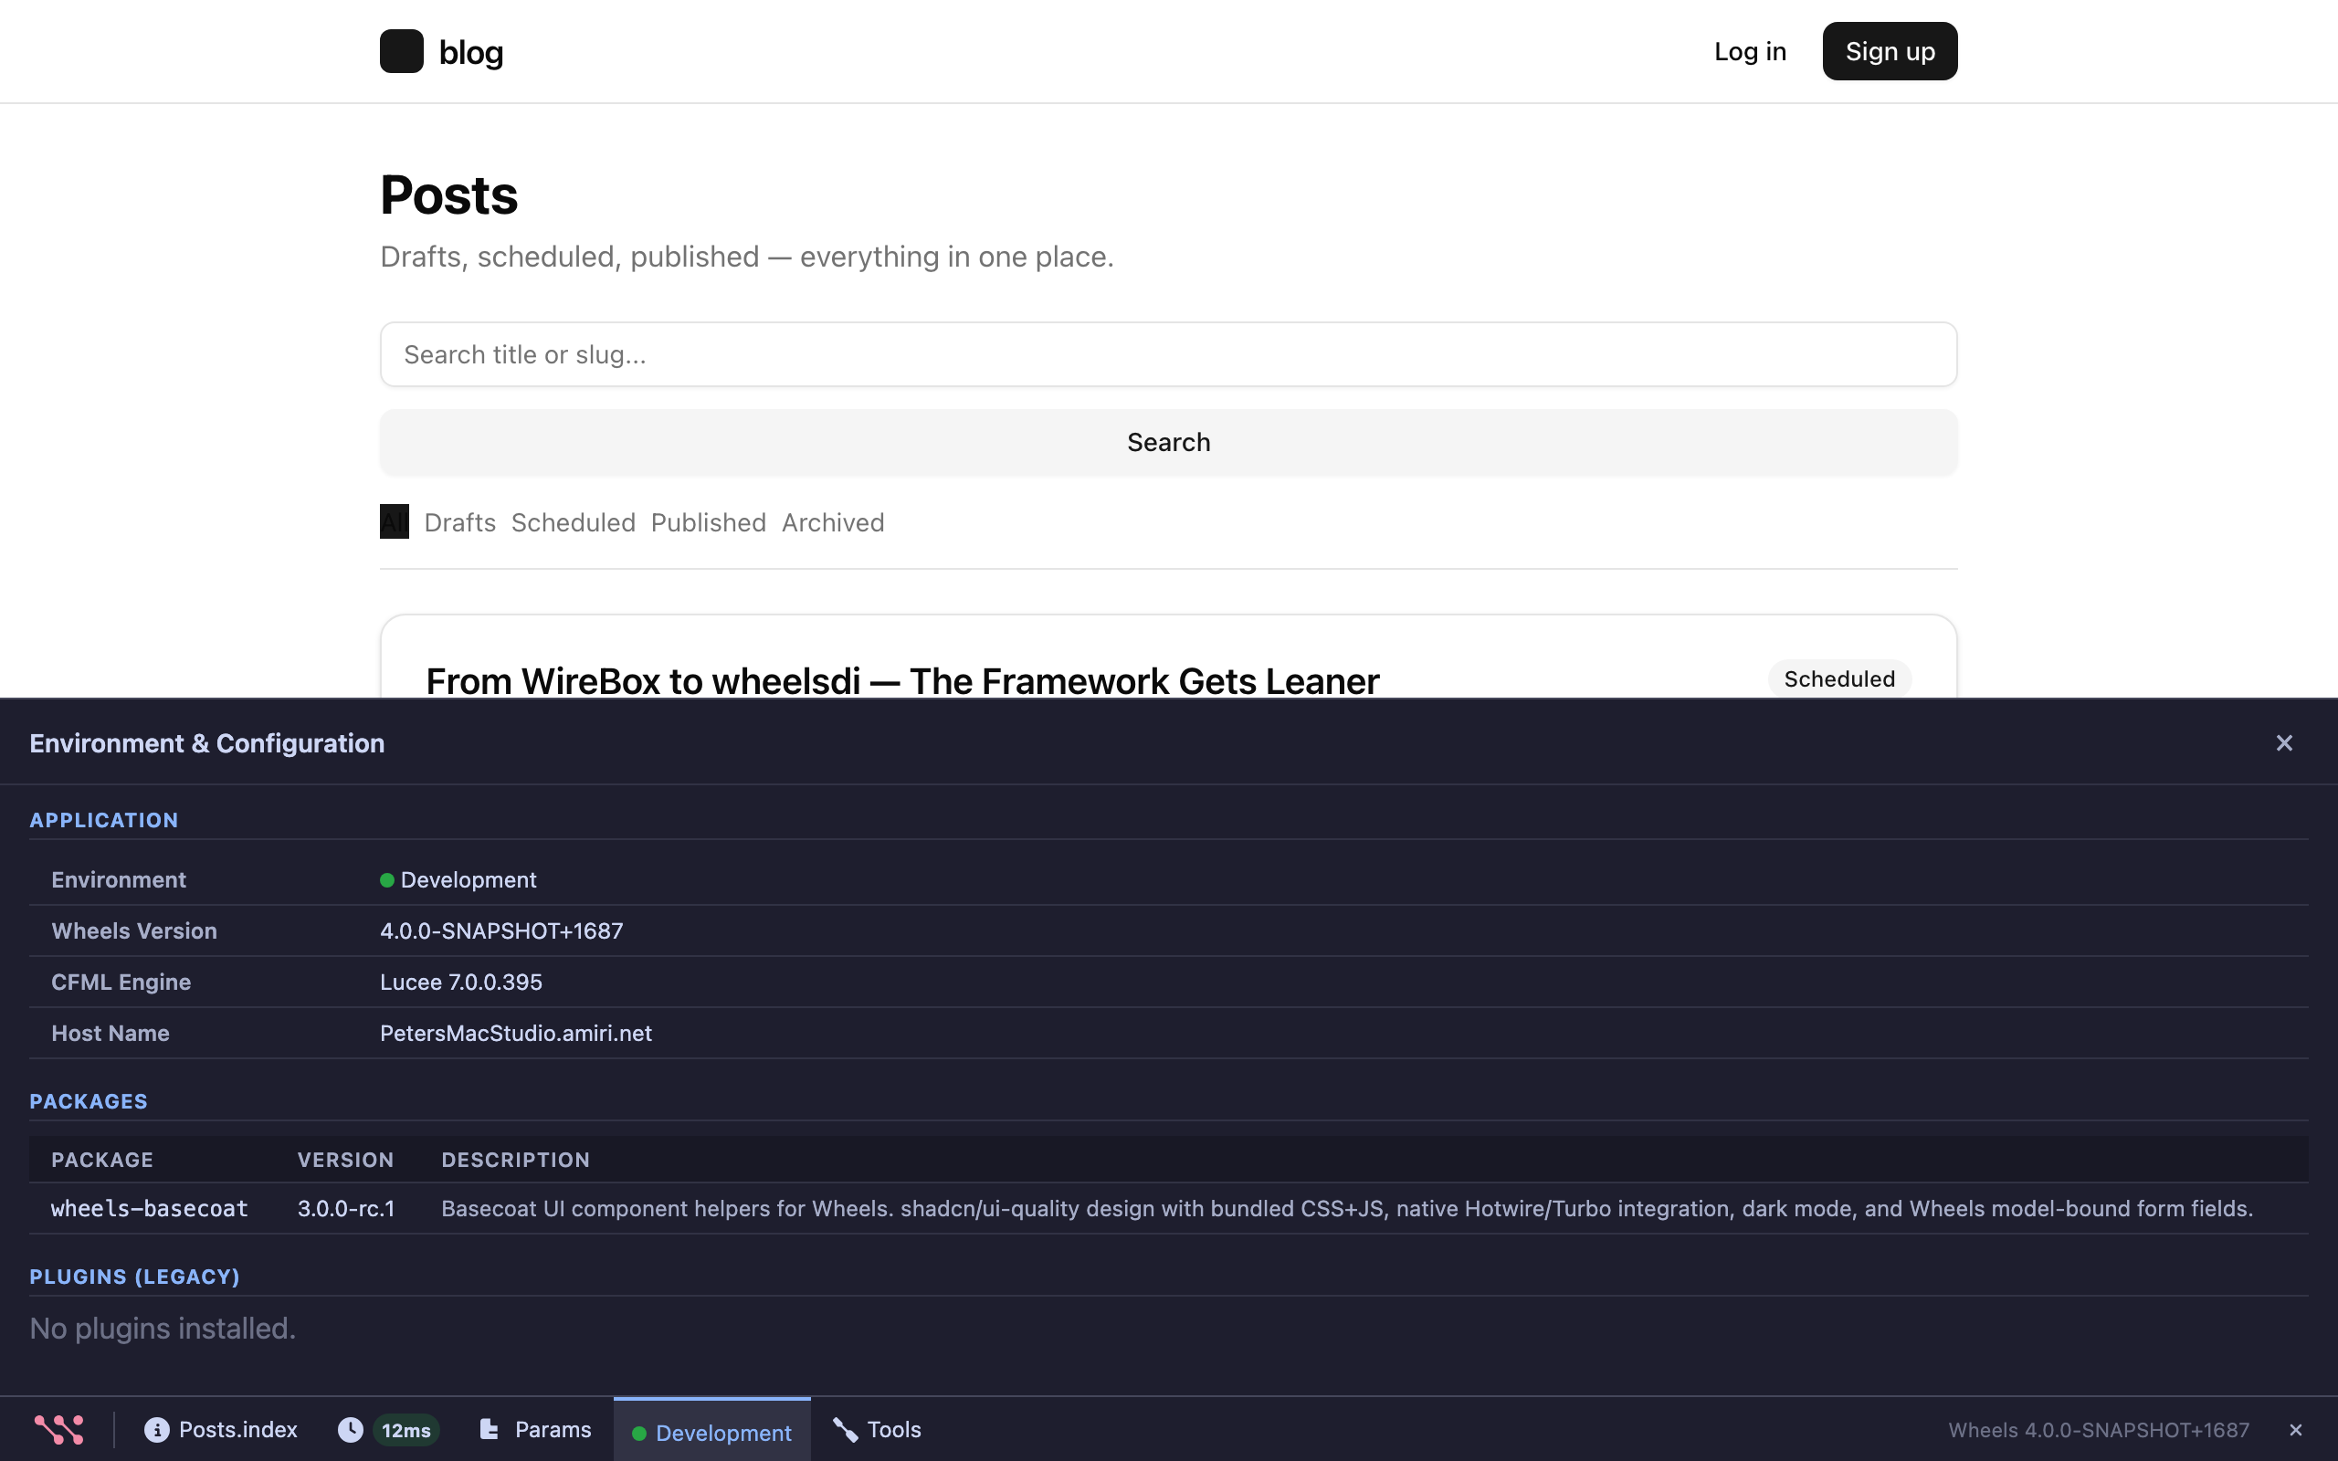Click the Log in link
Image resolution: width=2338 pixels, height=1461 pixels.
pos(1750,51)
